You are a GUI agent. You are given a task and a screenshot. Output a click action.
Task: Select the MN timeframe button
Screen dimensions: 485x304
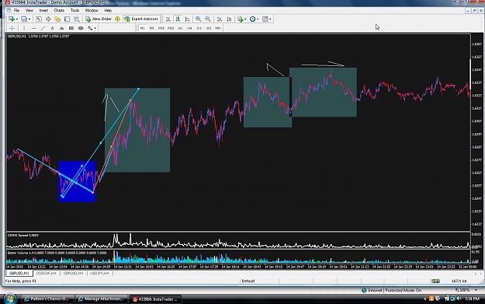pos(218,28)
